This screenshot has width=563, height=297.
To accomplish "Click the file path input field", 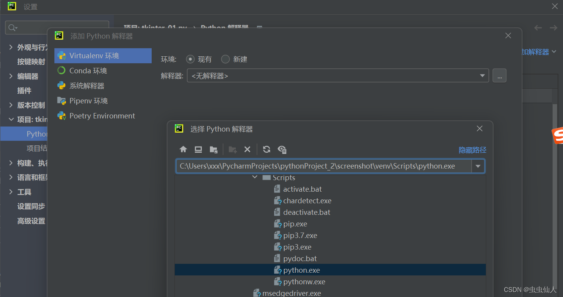I will pos(323,166).
